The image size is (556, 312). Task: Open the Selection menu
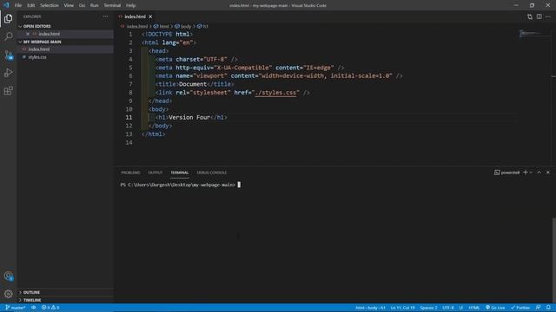[x=50, y=5]
